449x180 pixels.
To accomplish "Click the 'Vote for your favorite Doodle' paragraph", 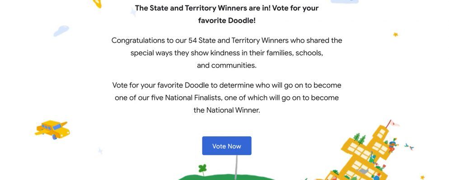I will 226,97.
